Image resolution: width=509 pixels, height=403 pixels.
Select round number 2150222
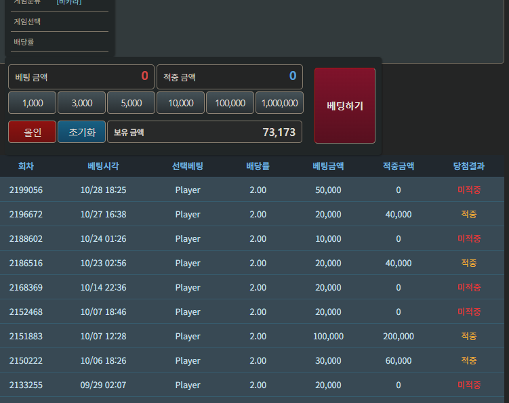tap(26, 360)
